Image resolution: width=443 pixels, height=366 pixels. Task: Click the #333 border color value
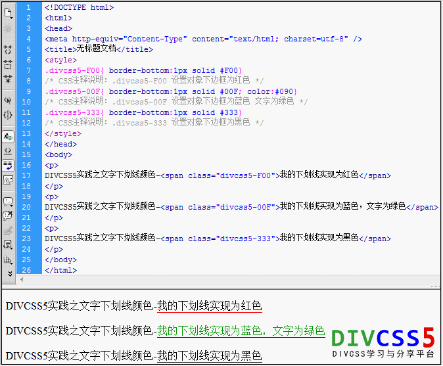pos(229,112)
